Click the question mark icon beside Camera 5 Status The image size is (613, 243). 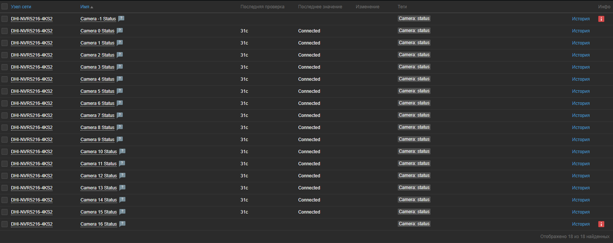click(x=120, y=91)
